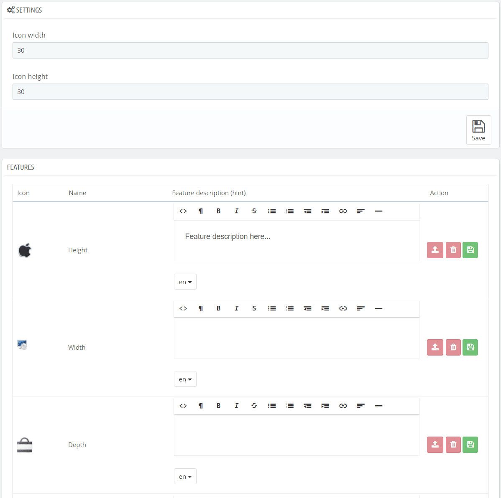The width and height of the screenshot is (501, 498).
Task: Save the Width feature row
Action: [x=470, y=347]
